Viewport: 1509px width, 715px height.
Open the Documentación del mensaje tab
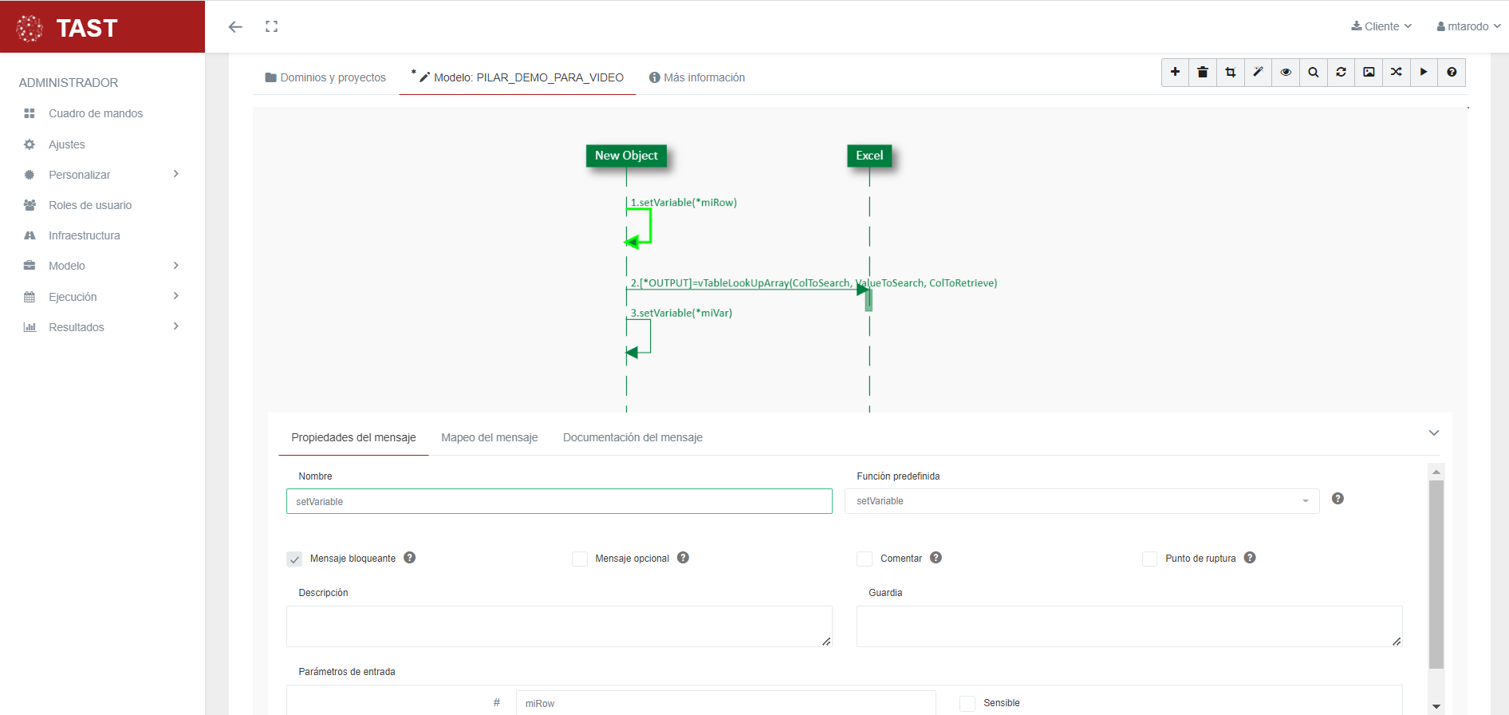click(632, 437)
